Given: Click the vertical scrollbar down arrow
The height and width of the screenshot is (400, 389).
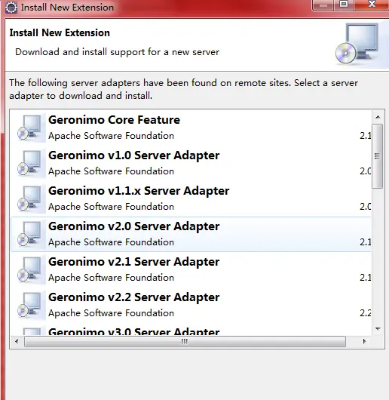Looking at the screenshot, I should point(378,329).
